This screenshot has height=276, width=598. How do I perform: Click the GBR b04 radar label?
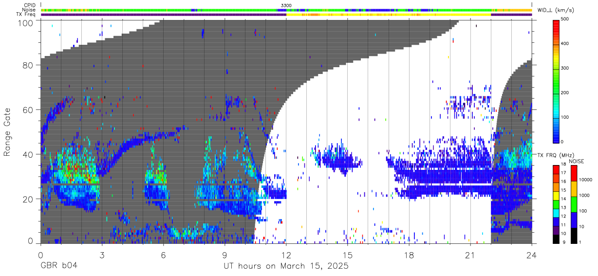click(x=58, y=266)
